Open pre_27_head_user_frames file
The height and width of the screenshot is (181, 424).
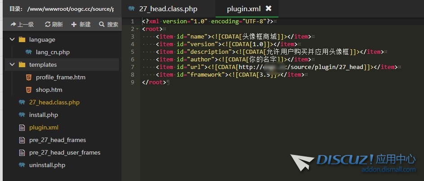pos(65,152)
